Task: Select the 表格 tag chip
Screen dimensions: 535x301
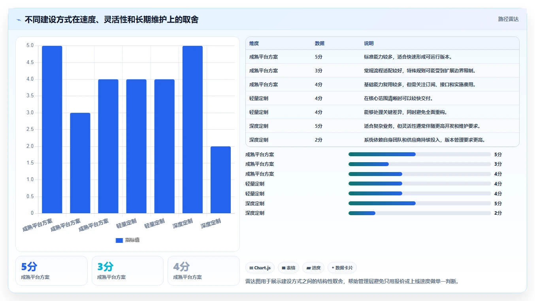Action: click(288, 268)
